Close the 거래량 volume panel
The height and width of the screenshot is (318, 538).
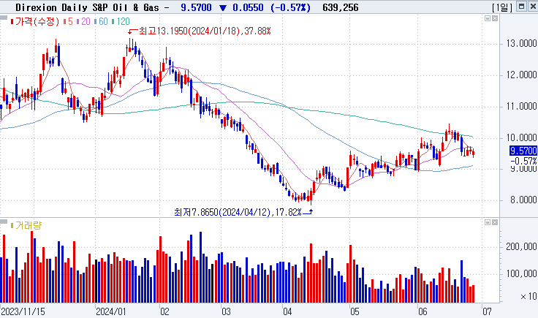494,222
